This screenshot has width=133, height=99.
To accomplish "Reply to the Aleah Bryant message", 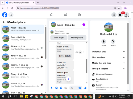I will click(80, 52).
